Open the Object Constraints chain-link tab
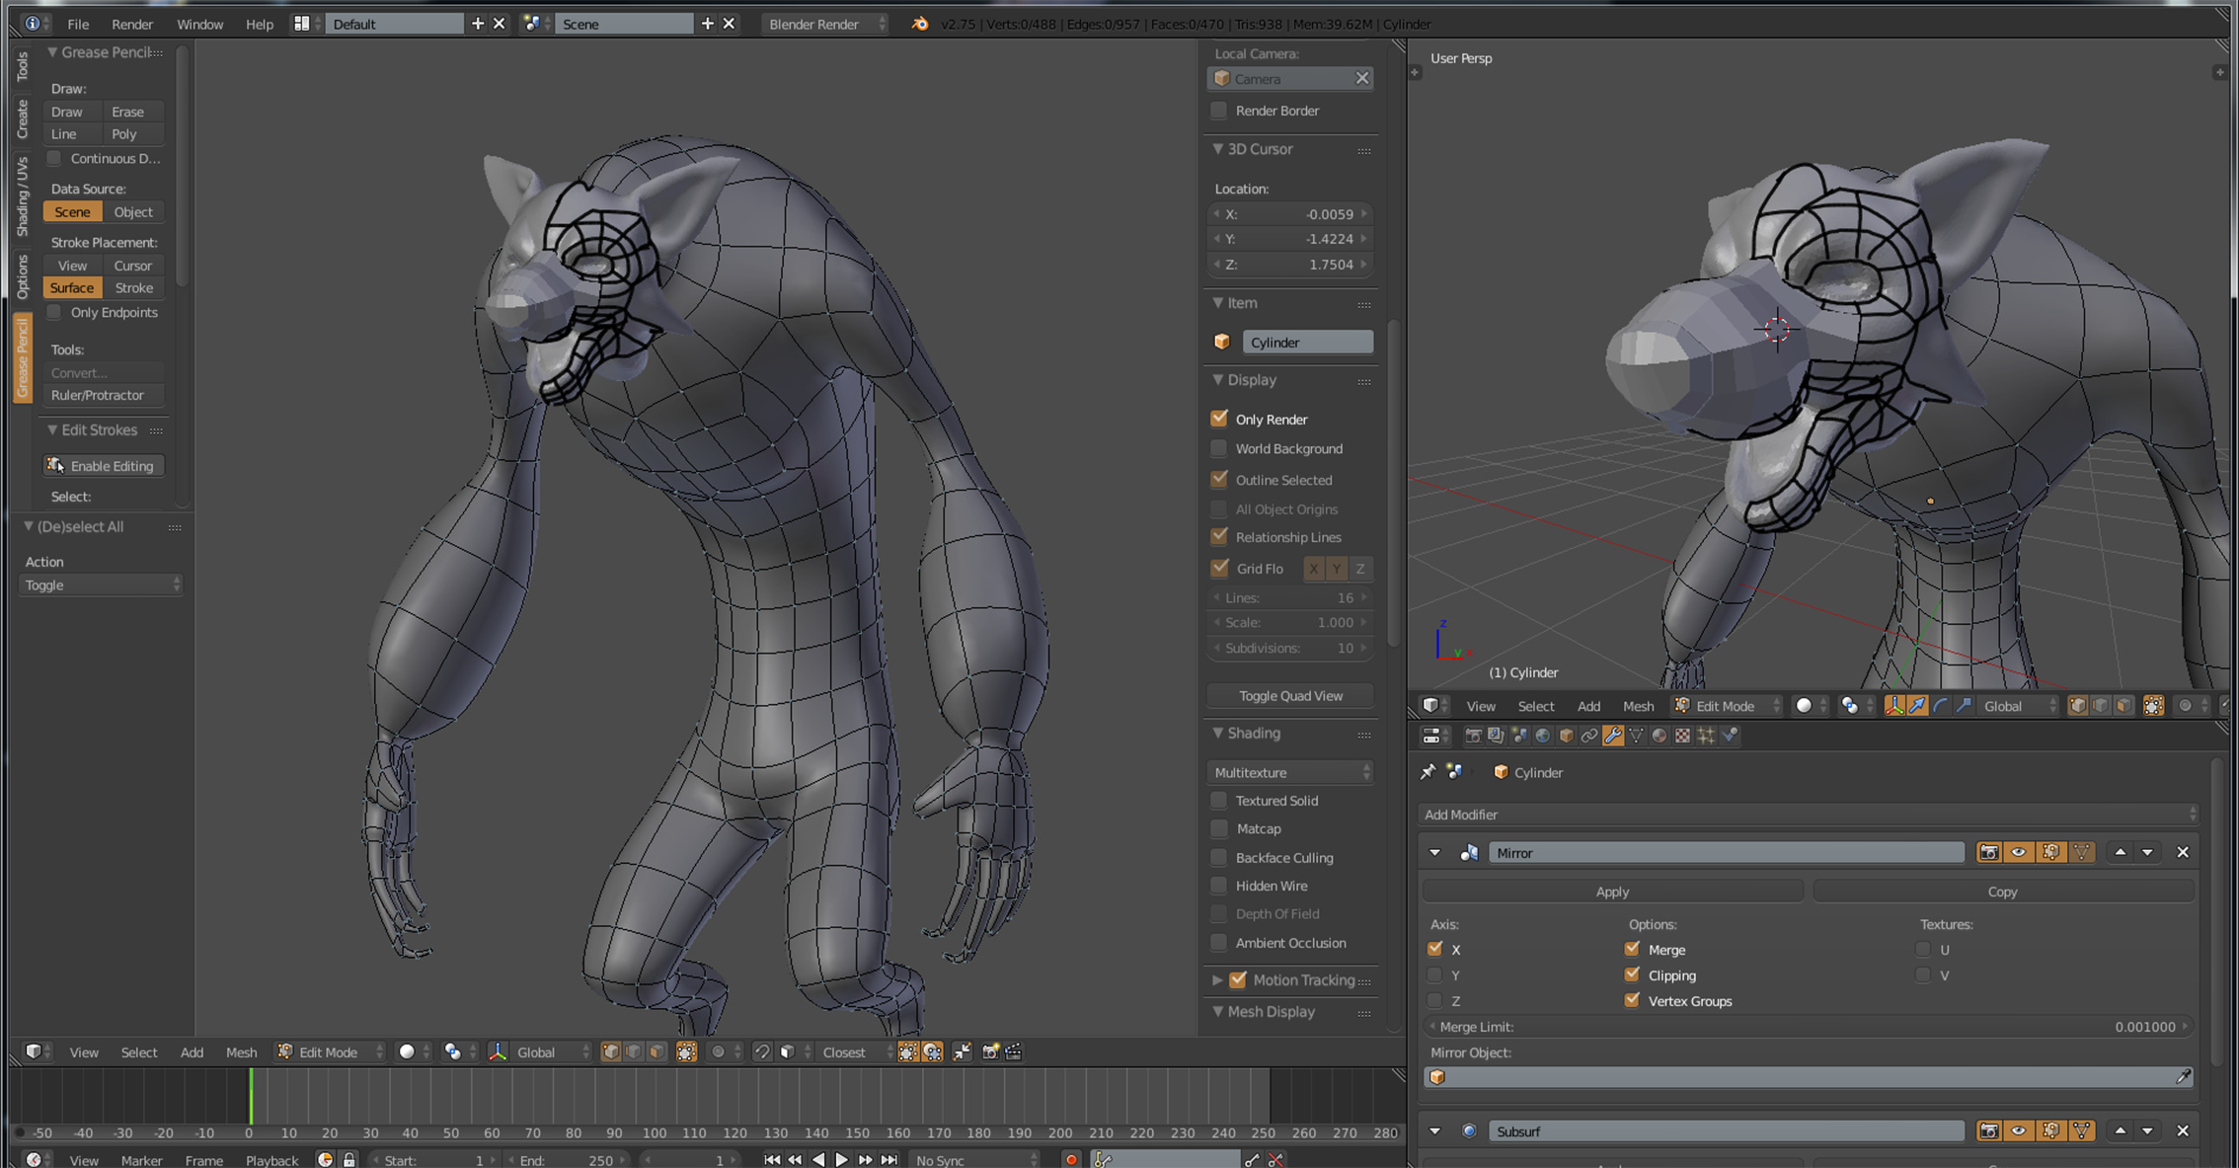Screen dimensions: 2239x1168 pyautogui.click(x=1588, y=736)
